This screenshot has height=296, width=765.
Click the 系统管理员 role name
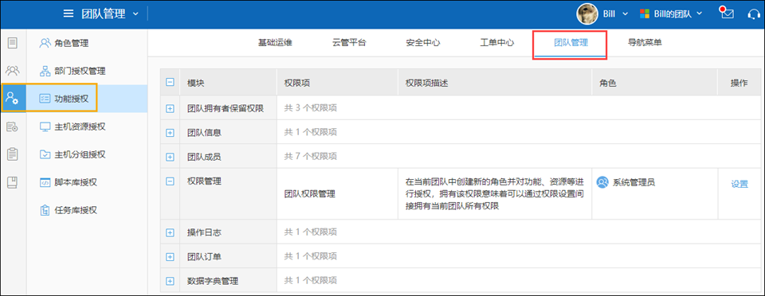(x=634, y=182)
